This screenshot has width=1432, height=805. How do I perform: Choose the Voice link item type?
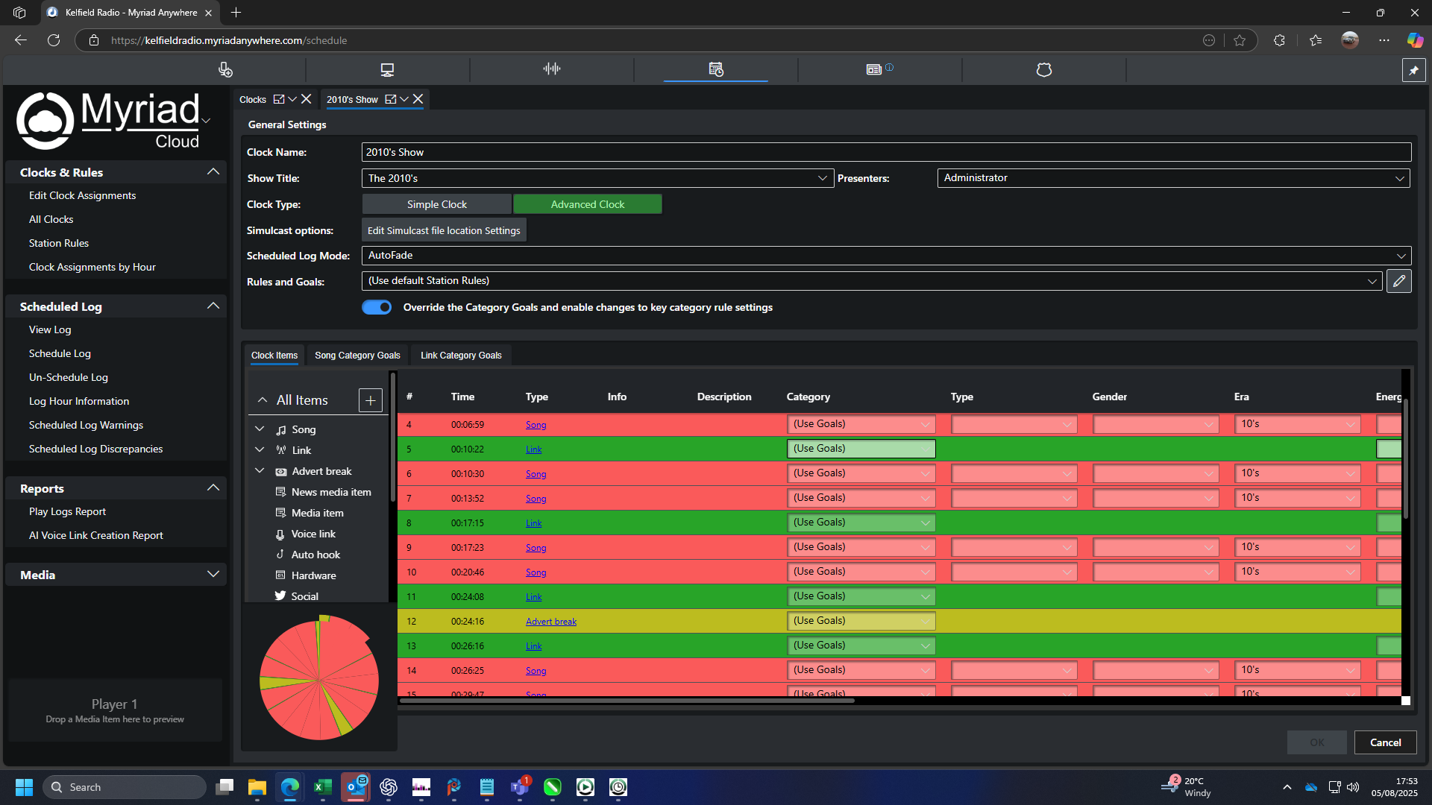coord(314,534)
